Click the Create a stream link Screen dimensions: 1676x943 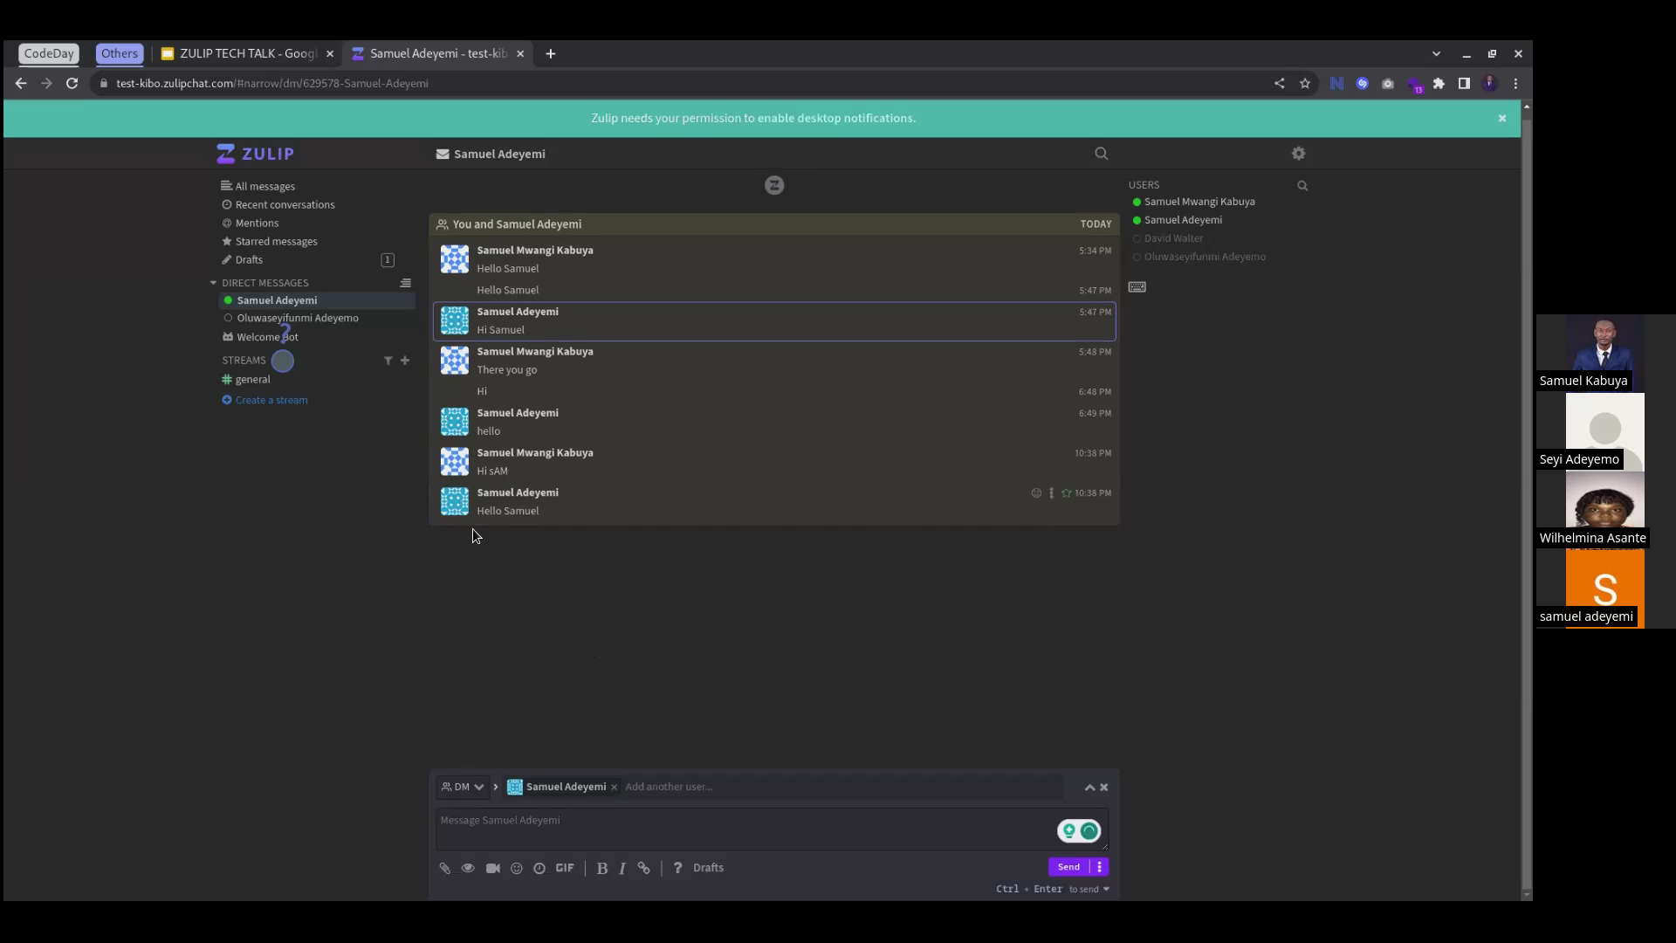(x=271, y=400)
